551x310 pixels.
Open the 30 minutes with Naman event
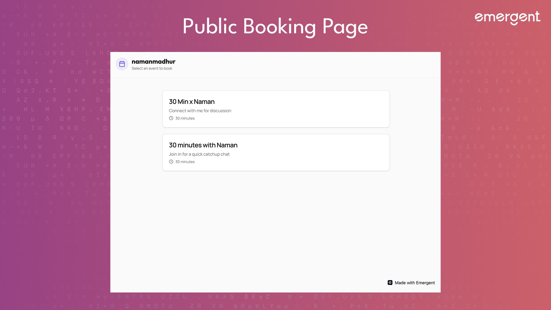pyautogui.click(x=275, y=152)
